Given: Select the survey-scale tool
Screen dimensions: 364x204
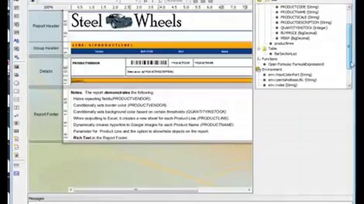Looking at the screenshot, I should point(16,116).
